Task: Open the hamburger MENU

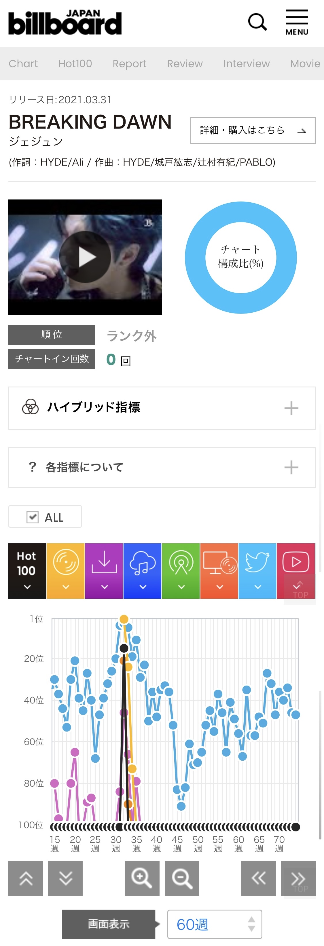Action: tap(297, 23)
